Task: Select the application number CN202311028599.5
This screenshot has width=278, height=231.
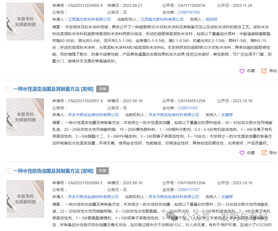Action: 85,183
